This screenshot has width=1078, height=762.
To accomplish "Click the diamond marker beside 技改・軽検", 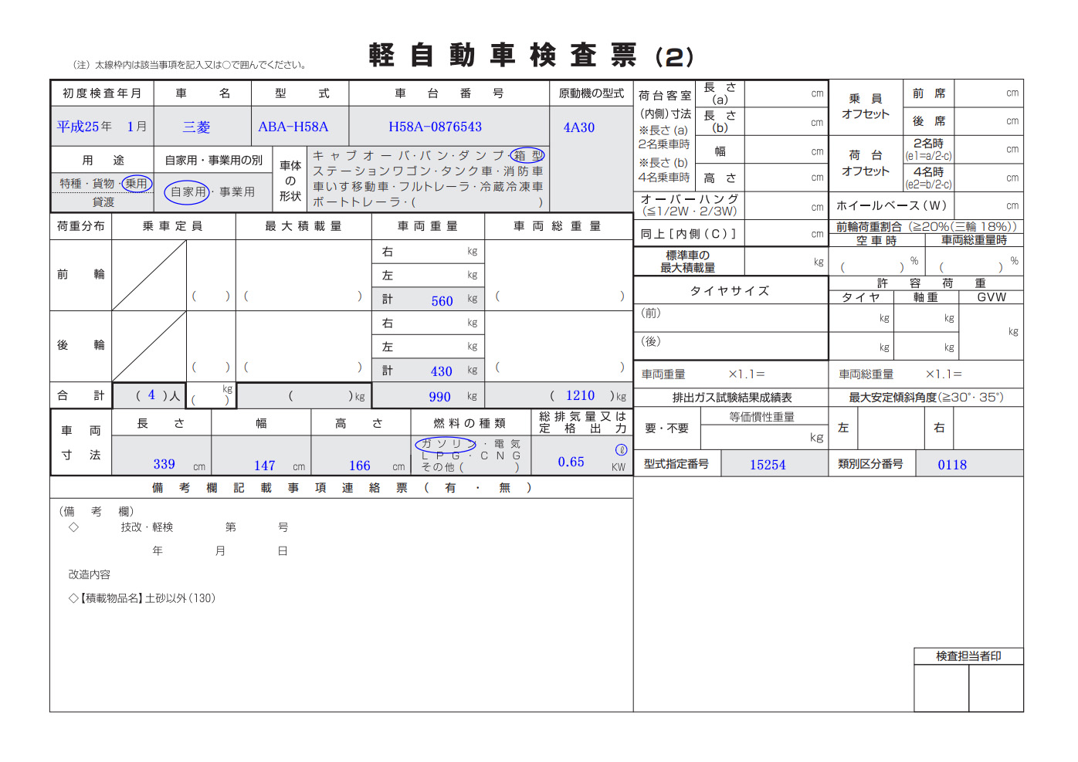I will tap(73, 527).
